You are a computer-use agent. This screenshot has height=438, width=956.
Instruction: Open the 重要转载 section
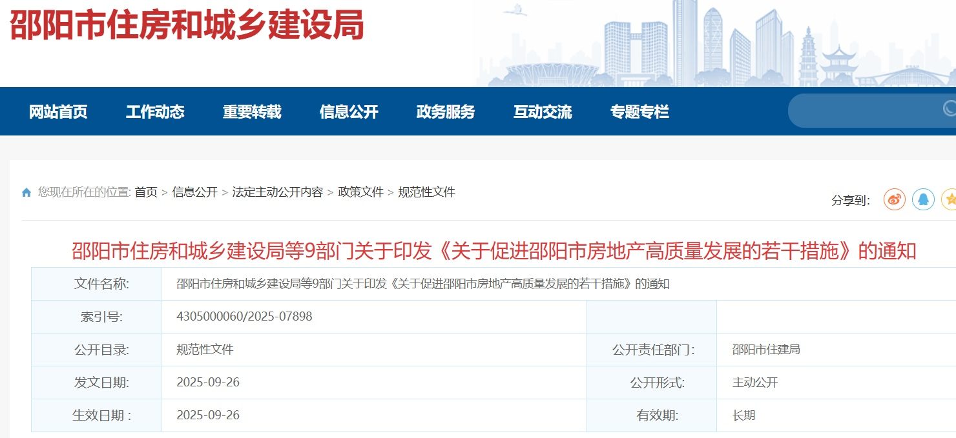[251, 111]
